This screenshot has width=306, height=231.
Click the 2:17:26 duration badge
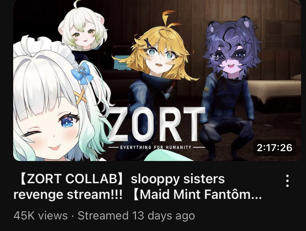click(275, 148)
